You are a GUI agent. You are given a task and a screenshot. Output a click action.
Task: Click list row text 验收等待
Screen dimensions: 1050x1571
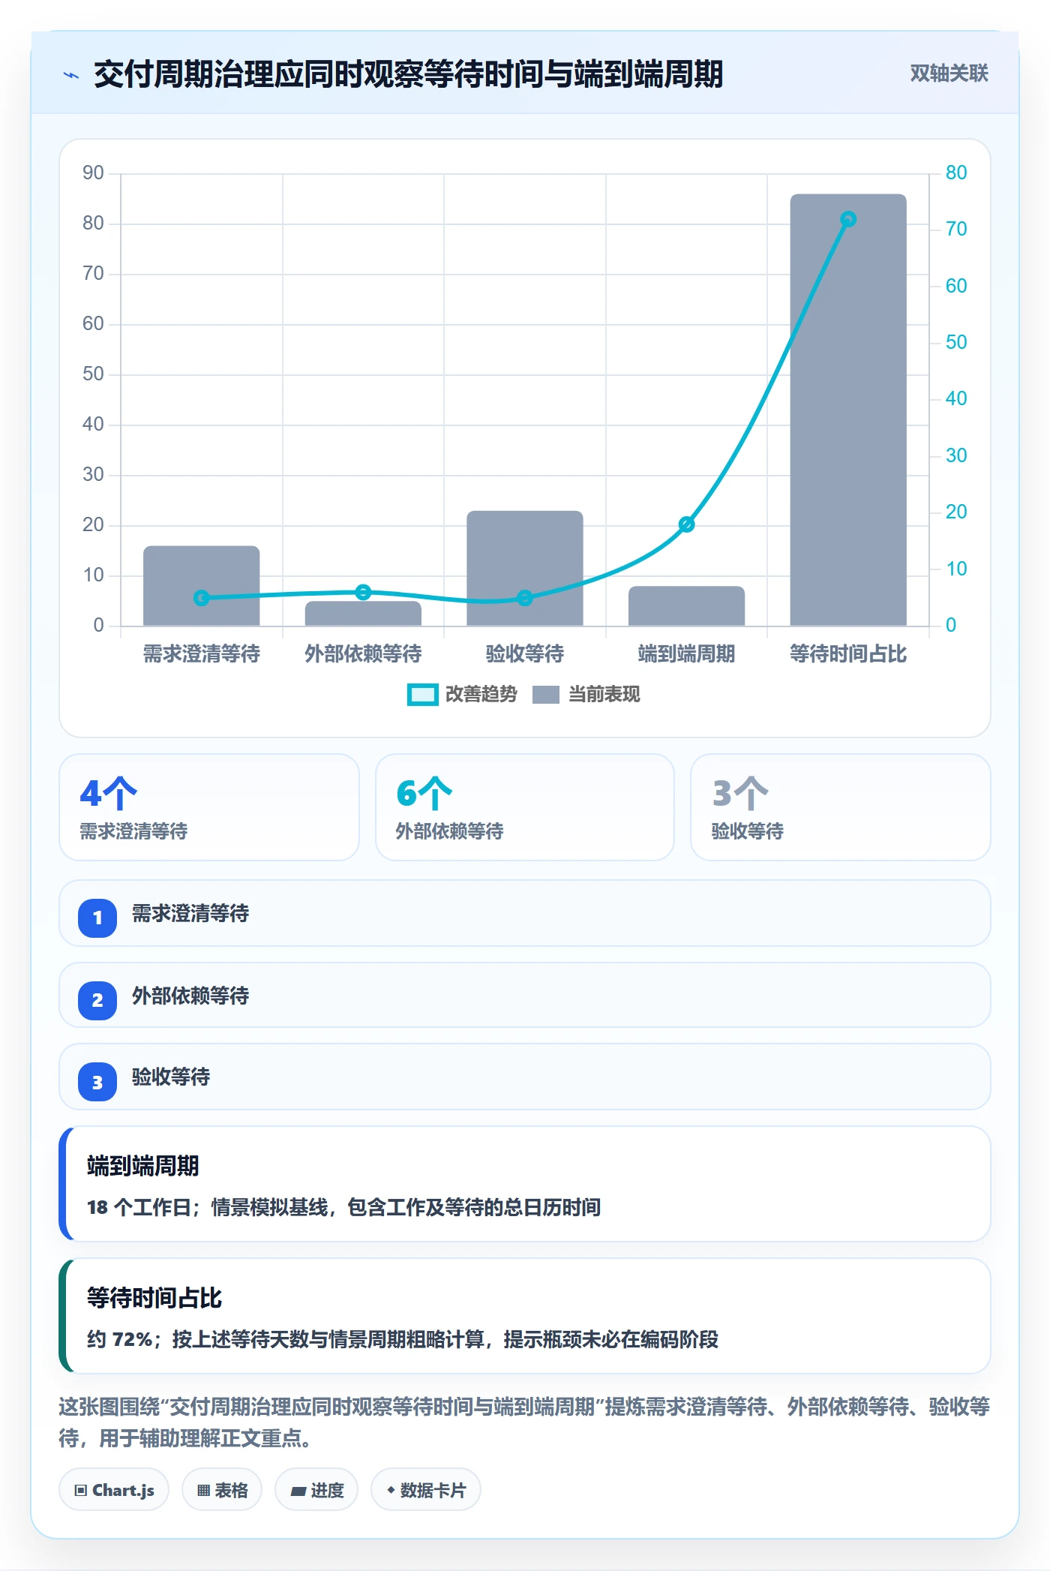point(171,1077)
